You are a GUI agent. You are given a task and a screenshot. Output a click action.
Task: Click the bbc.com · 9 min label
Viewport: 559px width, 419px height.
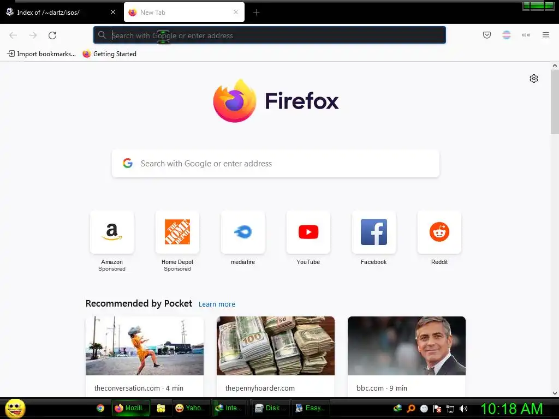[x=382, y=388]
